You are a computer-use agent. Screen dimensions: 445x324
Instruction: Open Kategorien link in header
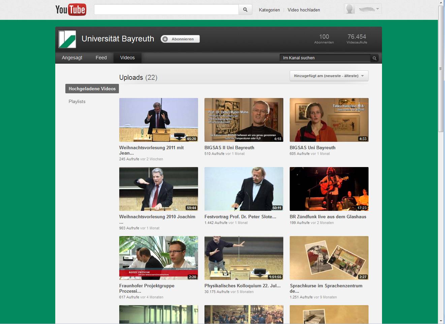(269, 10)
